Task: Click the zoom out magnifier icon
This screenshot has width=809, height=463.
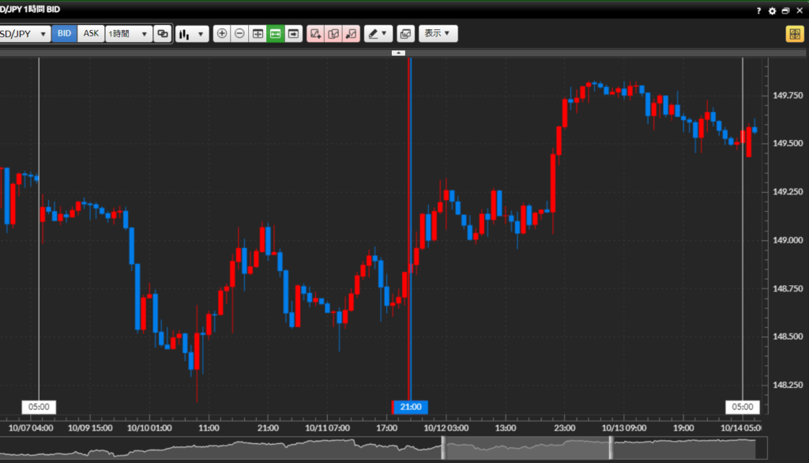Action: (x=239, y=34)
